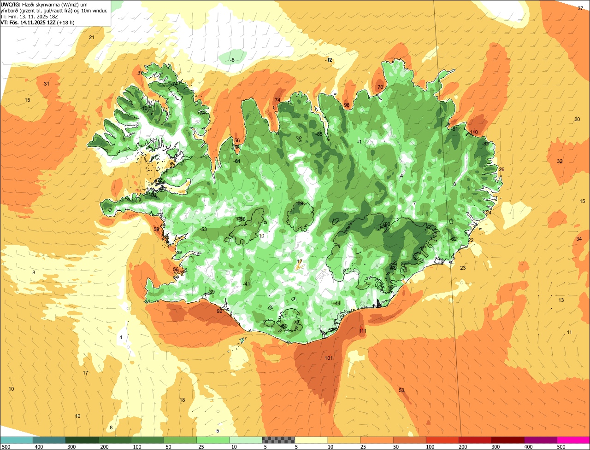Image resolution: width=590 pixels, height=450 pixels.
Task: Click the map value 70 in the northeast
Action: coord(380,87)
